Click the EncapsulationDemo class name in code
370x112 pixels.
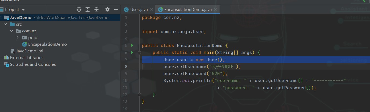199,45
